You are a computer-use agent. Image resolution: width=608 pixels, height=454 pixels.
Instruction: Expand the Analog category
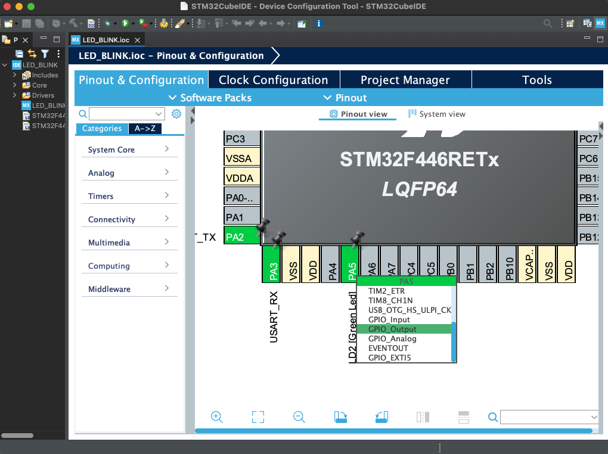tap(129, 173)
